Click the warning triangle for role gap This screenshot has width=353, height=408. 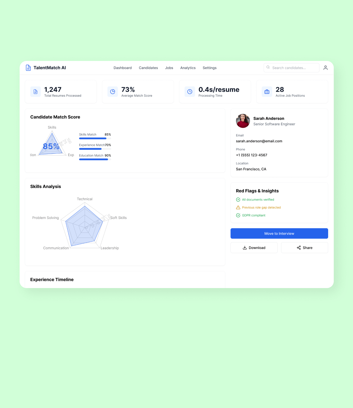[238, 207]
